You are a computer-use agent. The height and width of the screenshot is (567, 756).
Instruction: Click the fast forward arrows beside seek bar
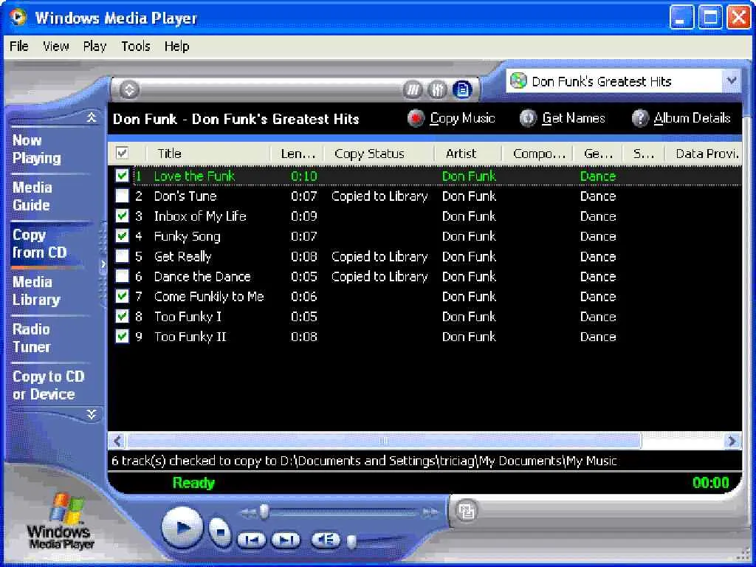point(430,512)
